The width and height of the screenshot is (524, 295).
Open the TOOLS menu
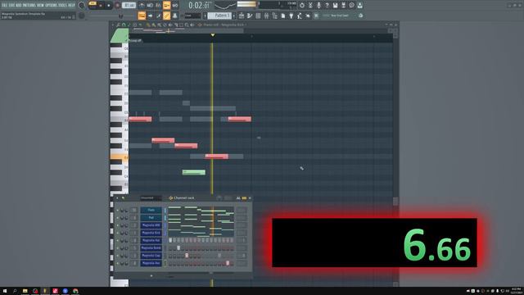pyautogui.click(x=62, y=6)
